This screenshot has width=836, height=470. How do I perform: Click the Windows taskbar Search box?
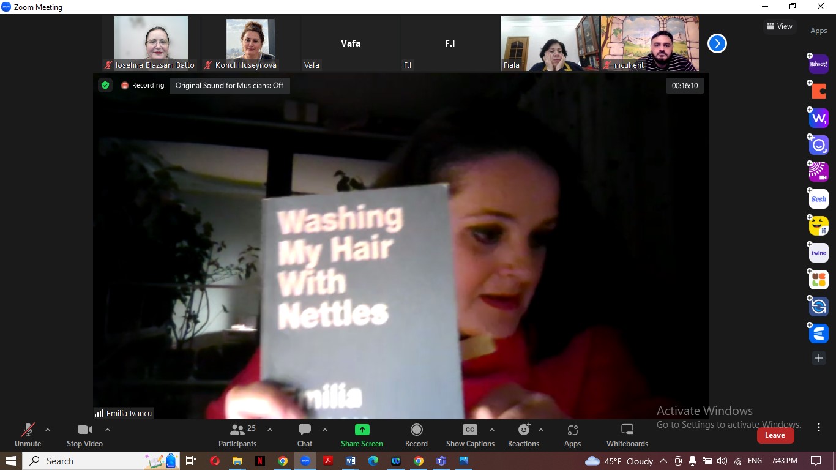point(101,461)
